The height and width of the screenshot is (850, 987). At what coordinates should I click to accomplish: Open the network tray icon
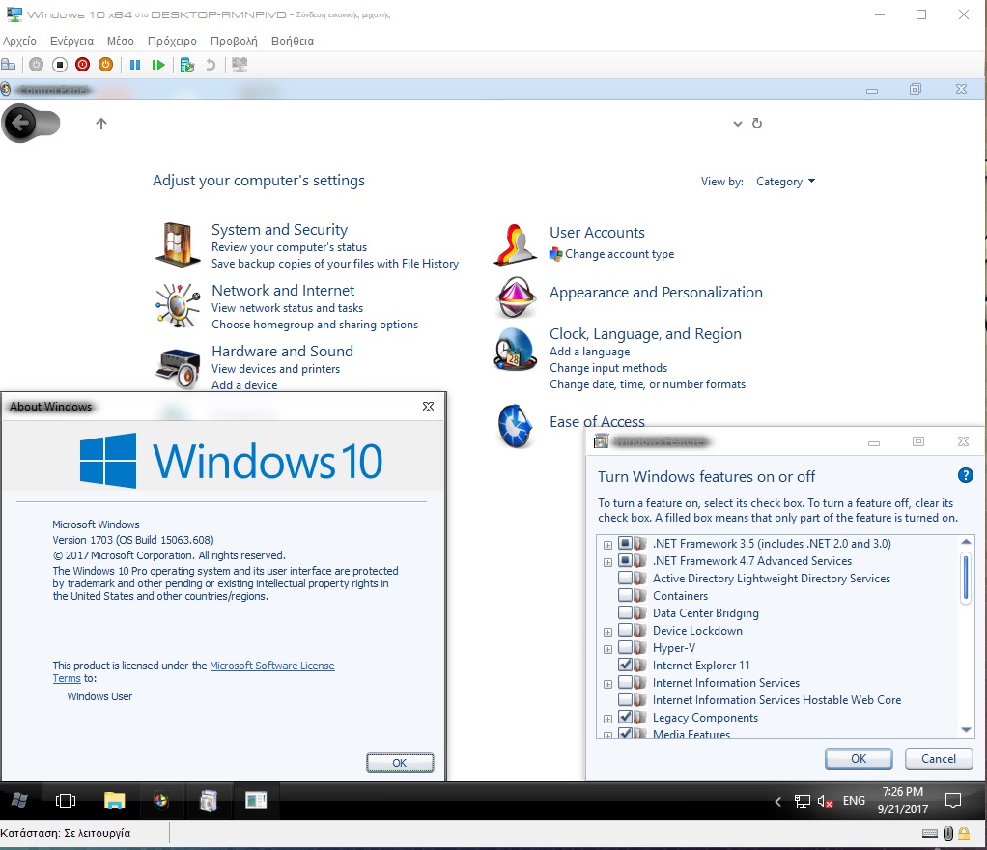click(802, 801)
